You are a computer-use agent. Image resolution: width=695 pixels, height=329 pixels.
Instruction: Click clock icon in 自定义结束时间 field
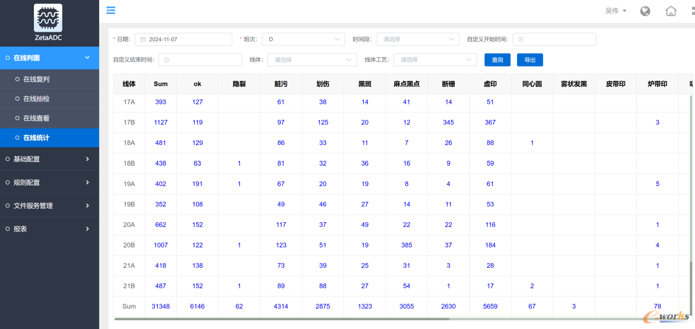coord(167,60)
